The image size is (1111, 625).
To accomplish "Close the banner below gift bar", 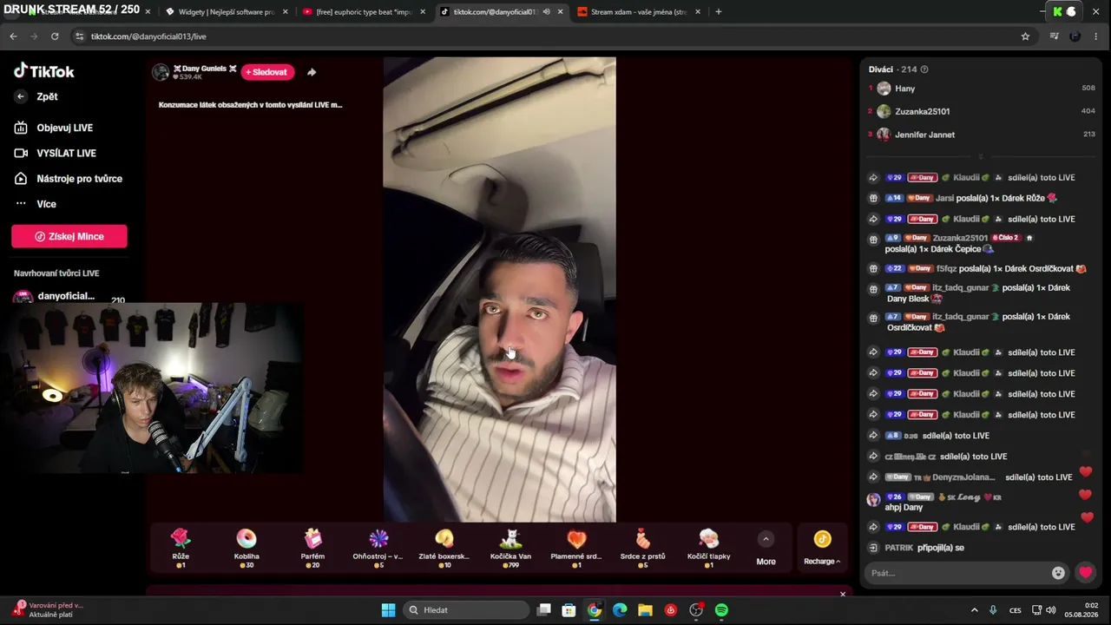I will click(x=842, y=594).
